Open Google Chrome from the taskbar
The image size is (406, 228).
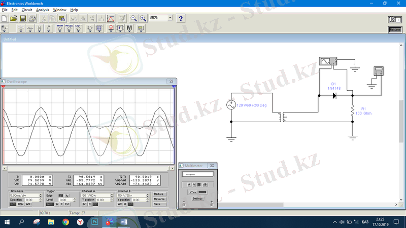tap(65, 222)
